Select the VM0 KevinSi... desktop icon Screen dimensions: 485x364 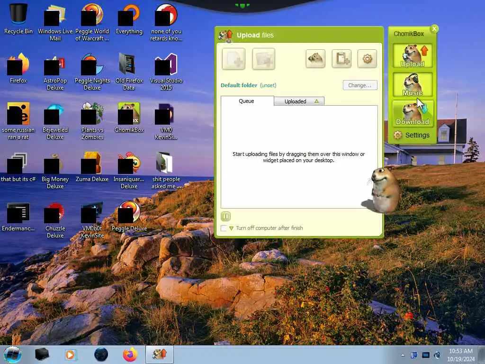click(x=166, y=121)
